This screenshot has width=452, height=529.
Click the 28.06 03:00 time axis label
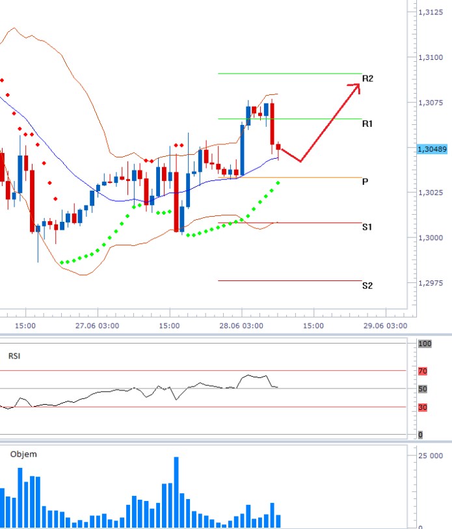pyautogui.click(x=241, y=326)
